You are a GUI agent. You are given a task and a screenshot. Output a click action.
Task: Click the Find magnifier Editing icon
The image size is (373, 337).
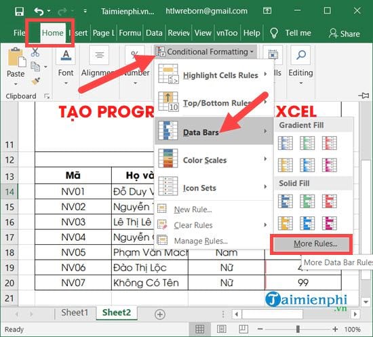tap(300, 55)
